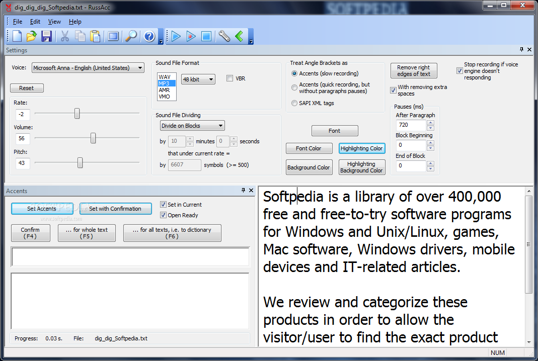This screenshot has height=361, width=538.
Task: Increase End of Block pause with up arrow
Action: (431, 163)
